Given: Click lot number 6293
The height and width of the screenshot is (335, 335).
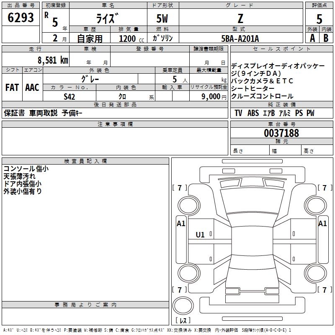Looking at the screenshot, I should [21, 18].
